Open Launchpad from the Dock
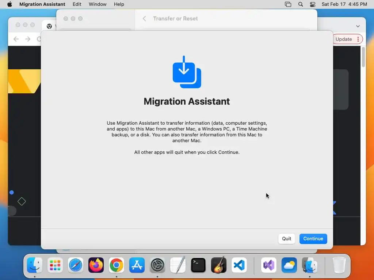This screenshot has width=374, height=280. point(55,265)
